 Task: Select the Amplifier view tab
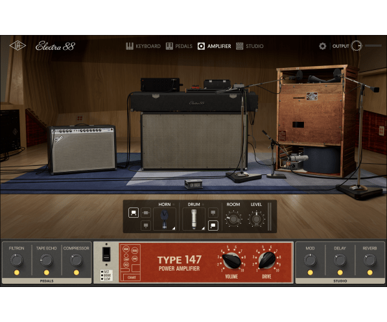[214, 46]
